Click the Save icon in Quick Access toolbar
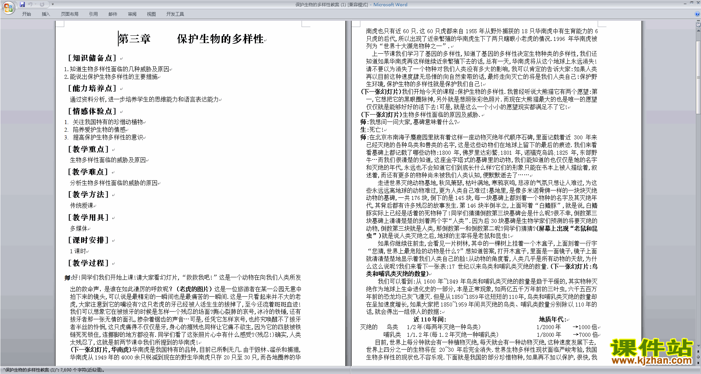 22,4
